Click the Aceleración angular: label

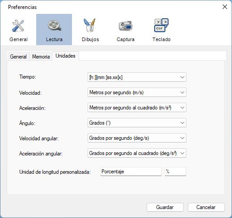[41, 154]
